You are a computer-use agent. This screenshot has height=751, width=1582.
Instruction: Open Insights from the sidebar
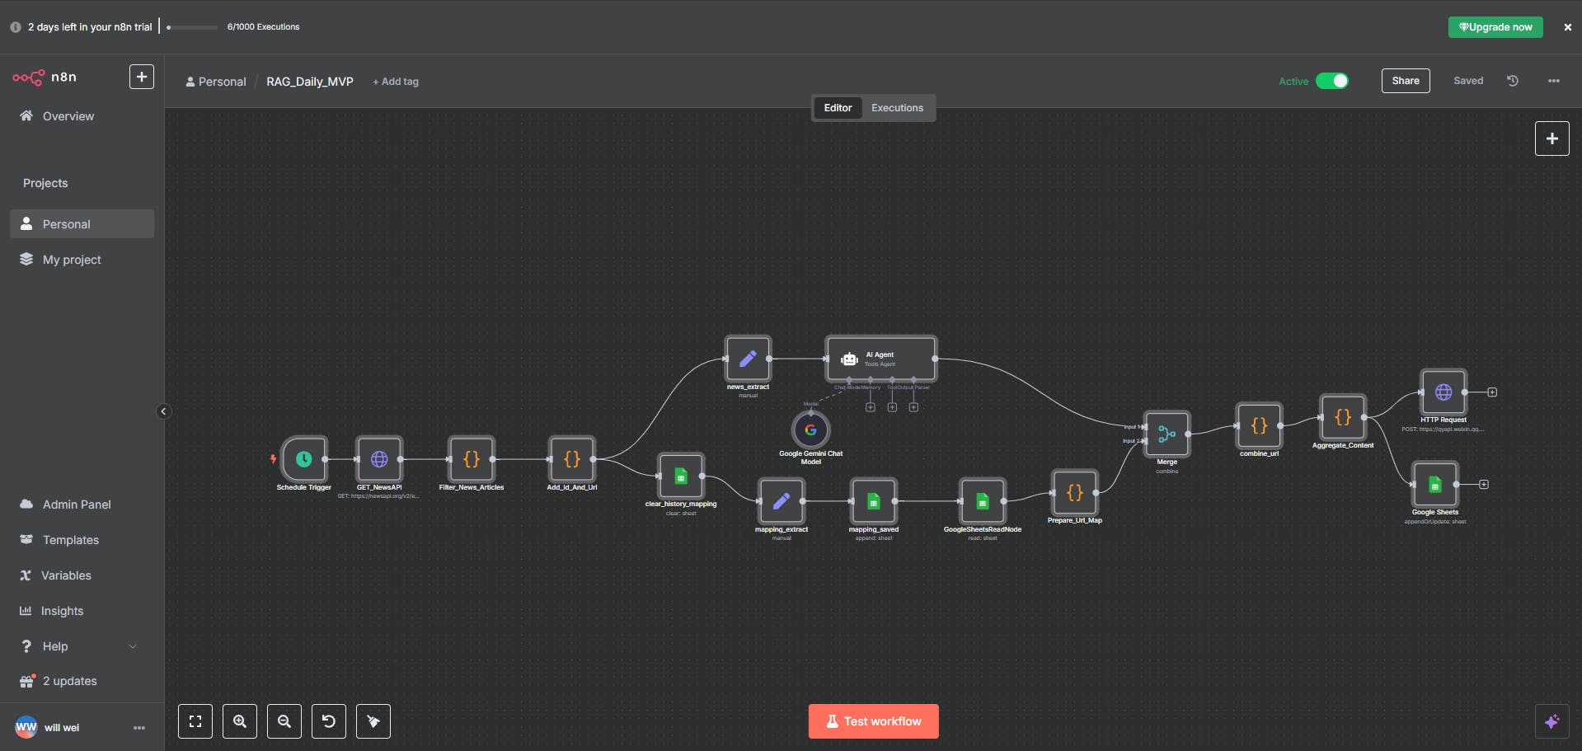click(x=82, y=611)
